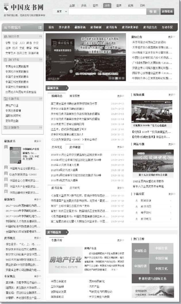
Task: Click the 医药卫生 knowledge category
Action: point(22,53)
